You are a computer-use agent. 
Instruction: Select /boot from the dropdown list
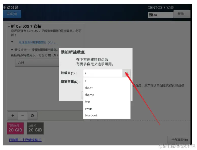click(107, 88)
